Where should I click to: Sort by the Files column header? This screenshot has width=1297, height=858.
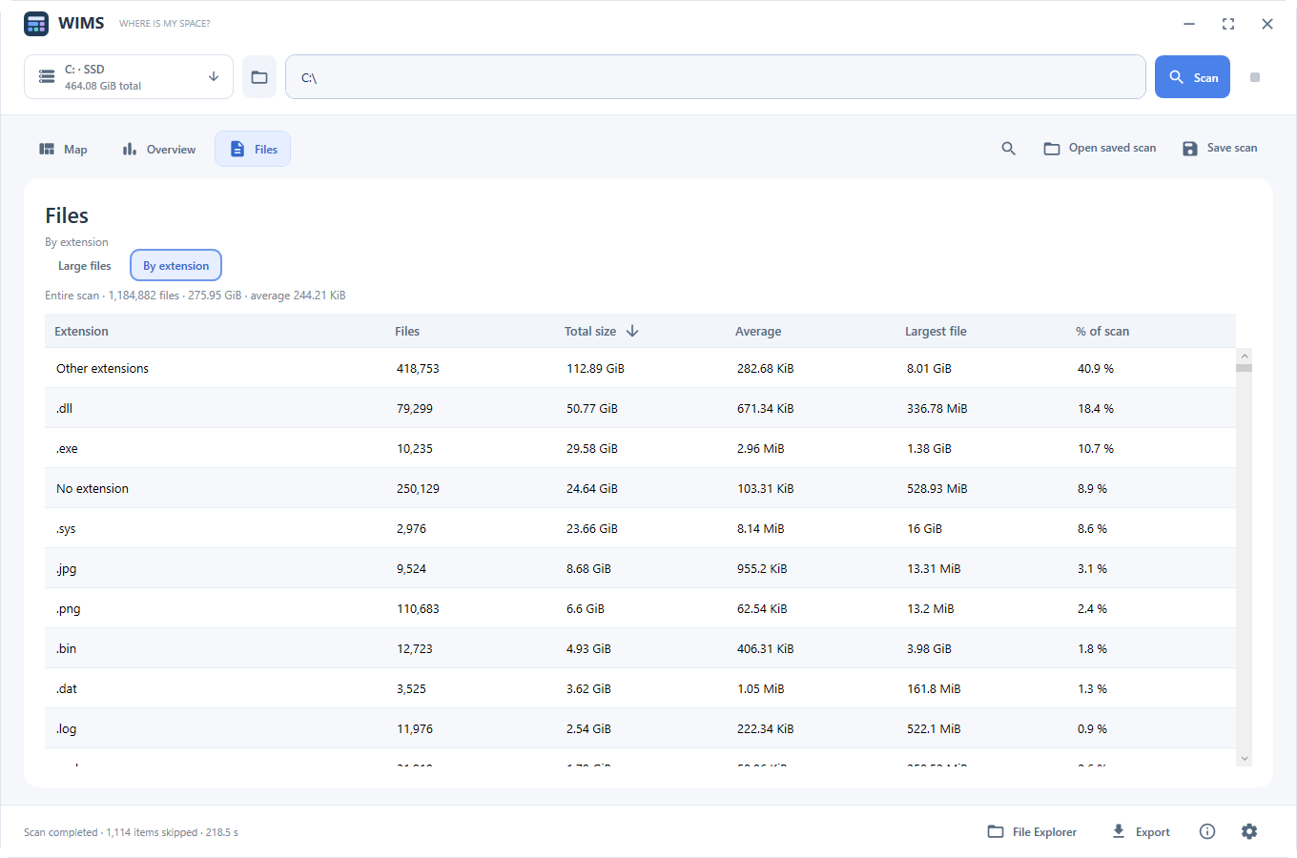[x=407, y=331]
